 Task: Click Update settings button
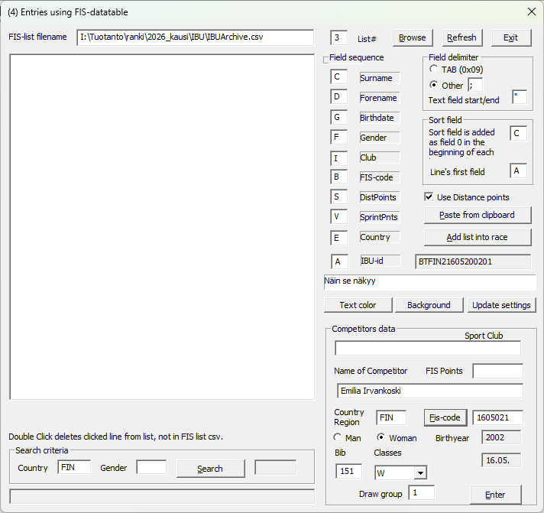[x=501, y=305]
